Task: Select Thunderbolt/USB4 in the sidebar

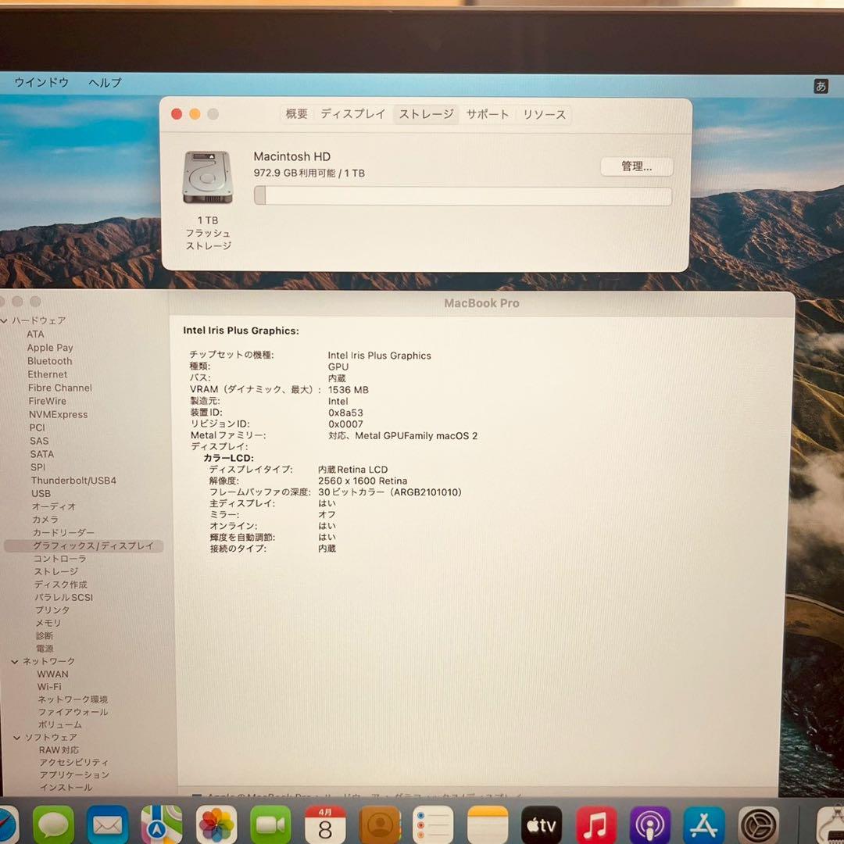Action: (73, 480)
